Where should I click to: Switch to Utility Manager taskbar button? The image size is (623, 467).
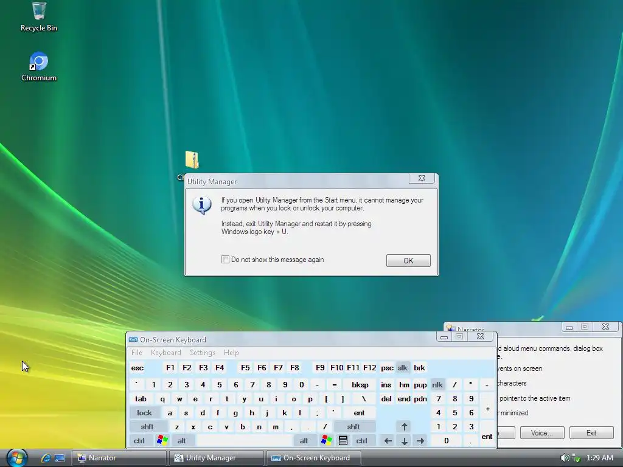point(217,458)
